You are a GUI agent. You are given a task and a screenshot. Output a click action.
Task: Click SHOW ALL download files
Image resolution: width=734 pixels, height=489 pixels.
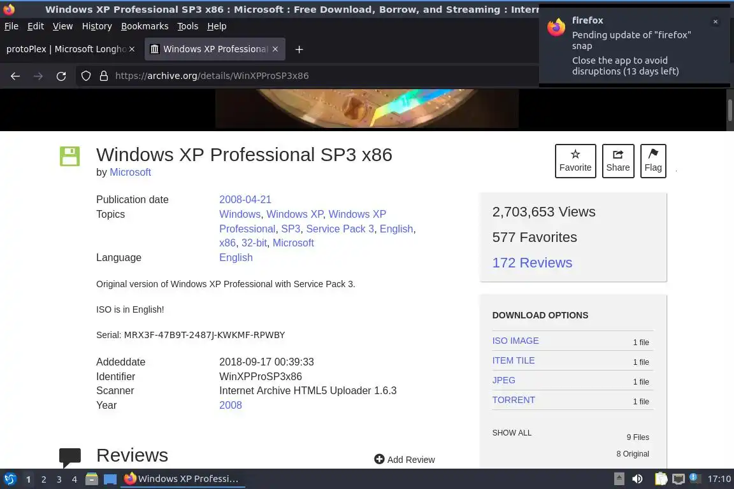[x=512, y=433]
